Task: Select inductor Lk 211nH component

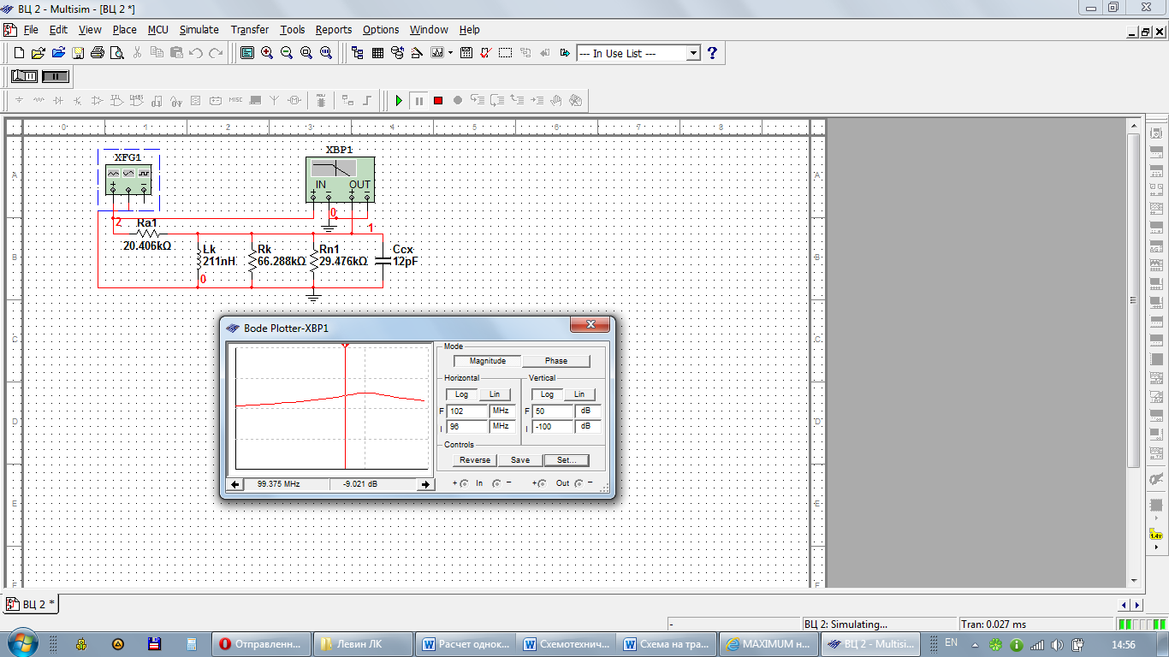Action: 199,260
